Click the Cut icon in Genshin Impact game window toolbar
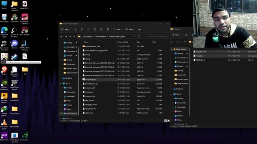 click(75, 29)
